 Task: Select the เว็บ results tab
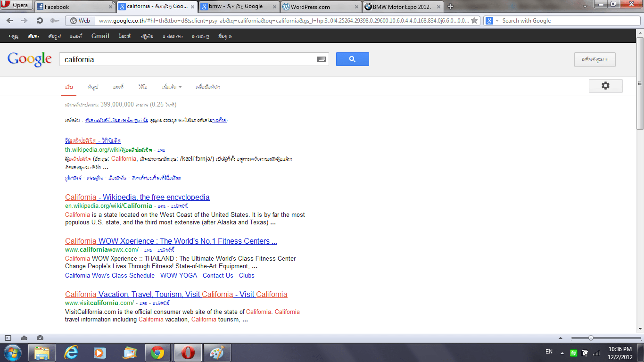pos(69,87)
